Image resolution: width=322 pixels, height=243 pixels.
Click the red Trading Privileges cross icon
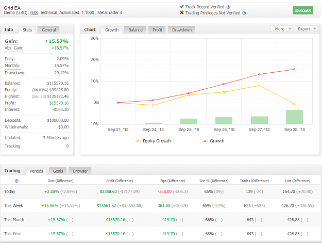click(181, 13)
